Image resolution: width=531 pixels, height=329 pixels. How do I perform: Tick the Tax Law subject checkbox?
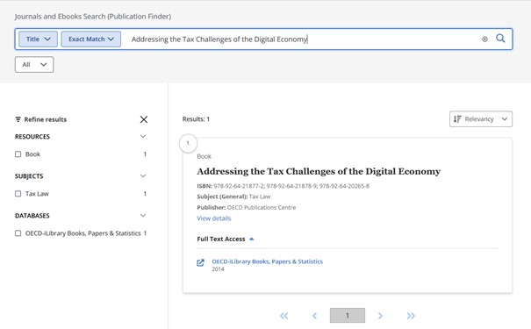(18, 194)
